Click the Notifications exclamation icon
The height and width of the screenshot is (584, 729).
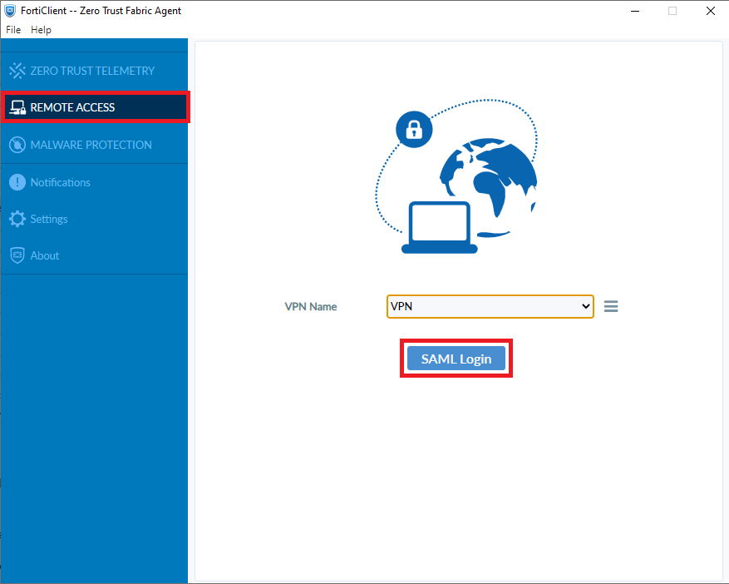coord(17,182)
